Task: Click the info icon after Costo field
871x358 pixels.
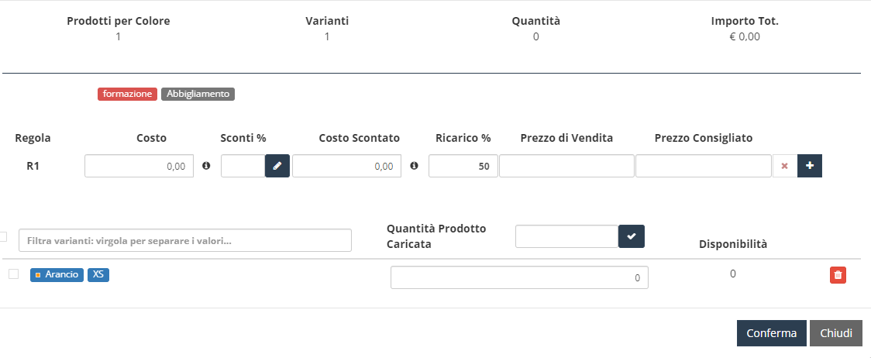Action: (207, 166)
